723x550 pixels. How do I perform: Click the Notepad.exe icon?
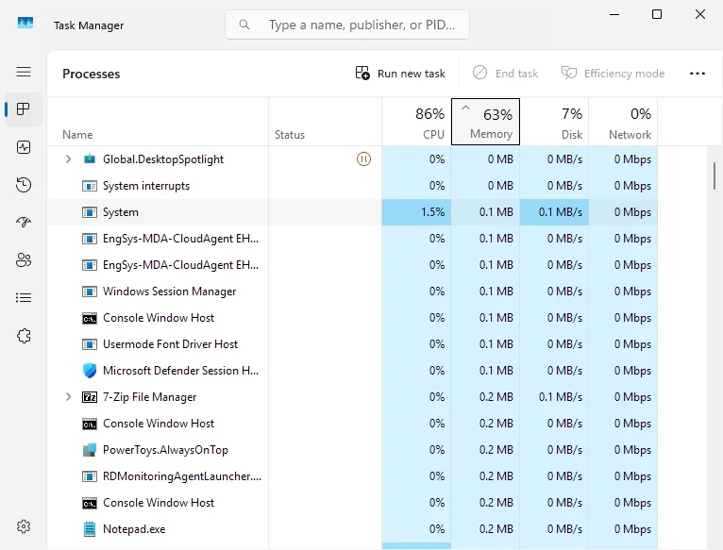[x=90, y=529]
